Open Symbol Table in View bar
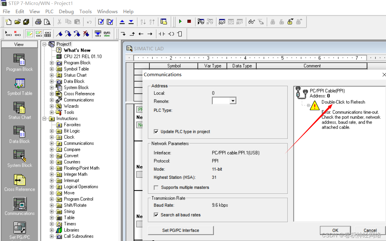This screenshot has width=386, height=241. (x=20, y=87)
